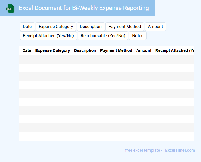Select Receipt Attached (Yes/No) tag

click(48, 36)
